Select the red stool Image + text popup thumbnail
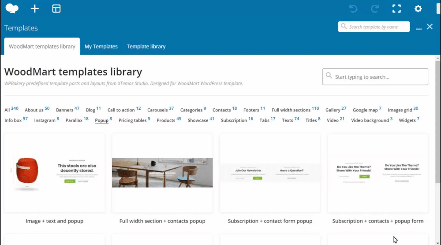 (55, 173)
